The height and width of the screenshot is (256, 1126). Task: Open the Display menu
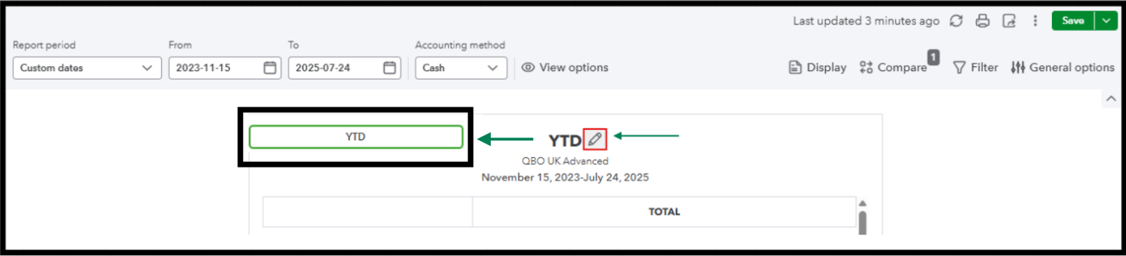817,68
